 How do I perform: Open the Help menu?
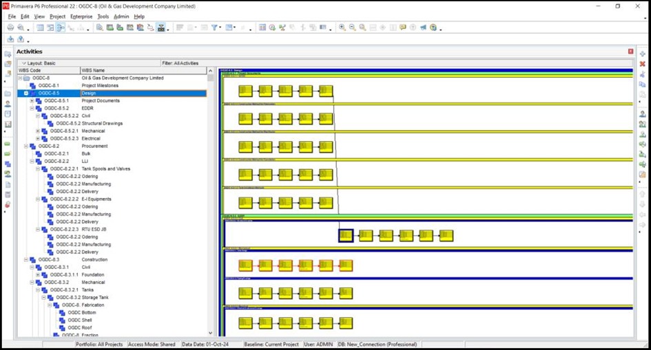(x=139, y=17)
